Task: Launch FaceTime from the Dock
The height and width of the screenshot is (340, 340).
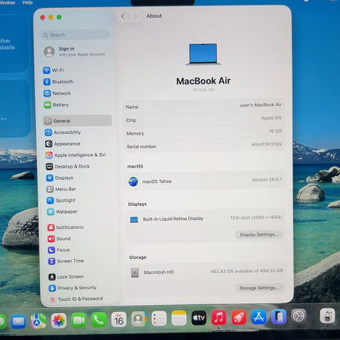Action: click(x=78, y=320)
